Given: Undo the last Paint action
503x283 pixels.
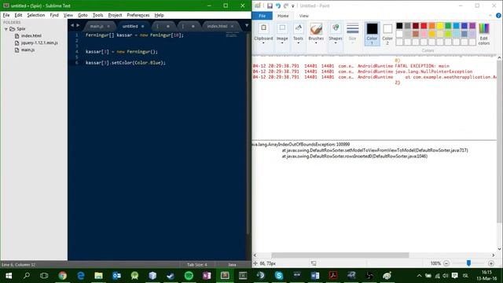Looking at the screenshot, I should (277, 6).
